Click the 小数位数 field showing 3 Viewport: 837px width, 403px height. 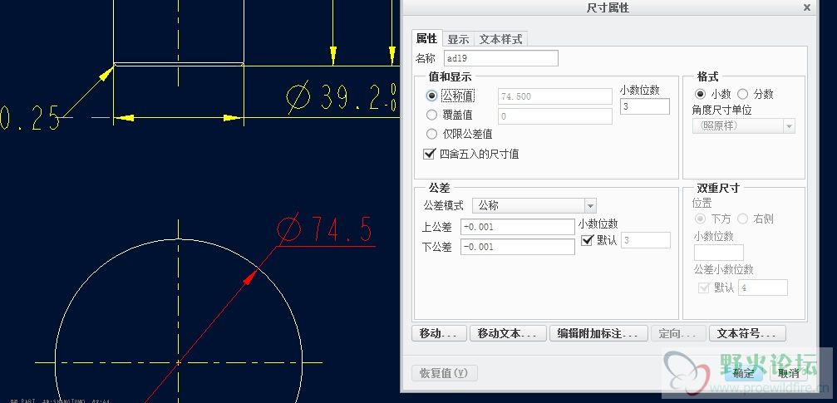(644, 106)
